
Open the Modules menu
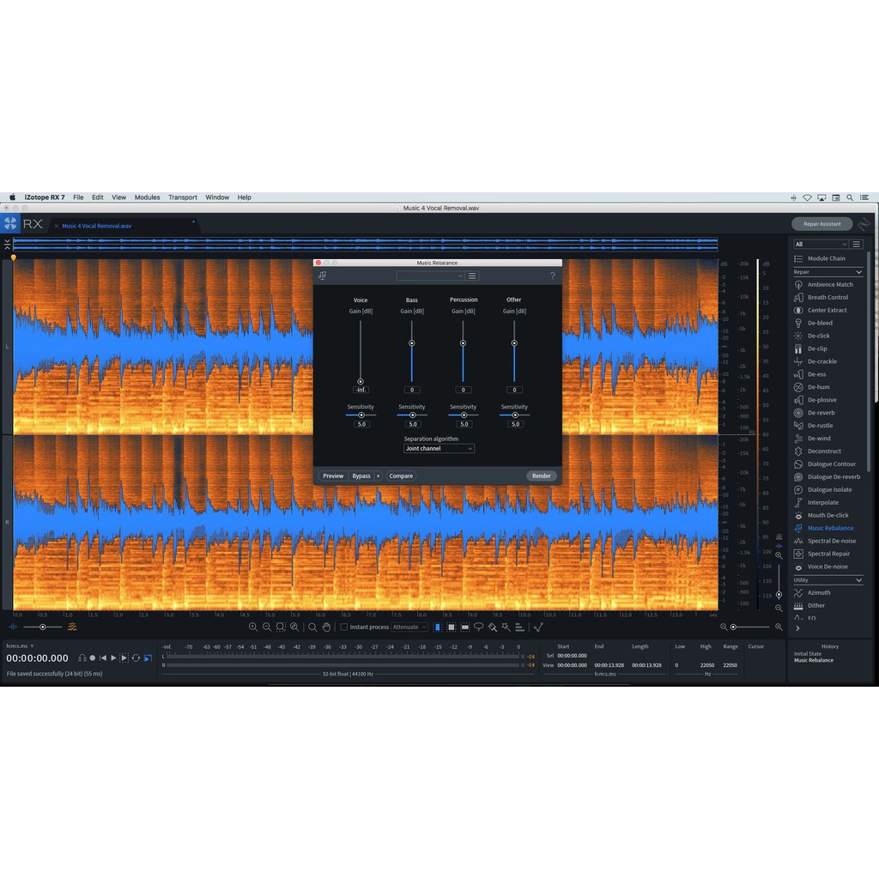tap(147, 197)
